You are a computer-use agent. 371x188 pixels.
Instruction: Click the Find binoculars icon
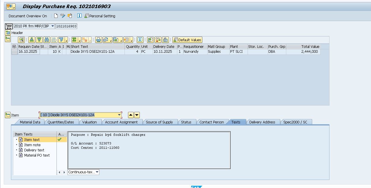pyautogui.click(x=47, y=40)
